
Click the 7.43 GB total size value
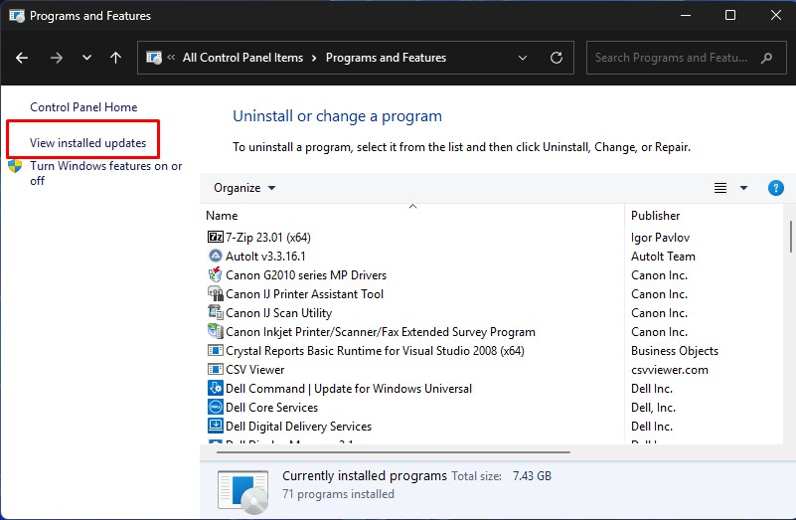pyautogui.click(x=532, y=476)
